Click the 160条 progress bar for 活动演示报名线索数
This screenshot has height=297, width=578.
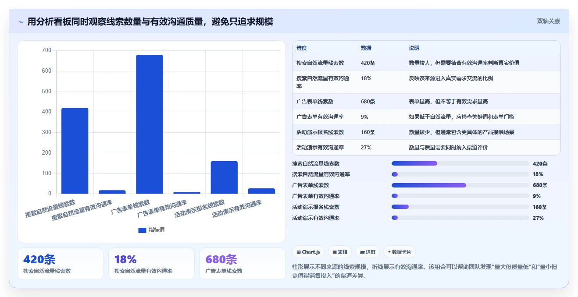[460, 207]
